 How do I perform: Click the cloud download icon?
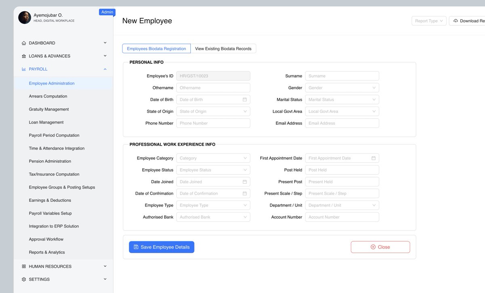455,21
